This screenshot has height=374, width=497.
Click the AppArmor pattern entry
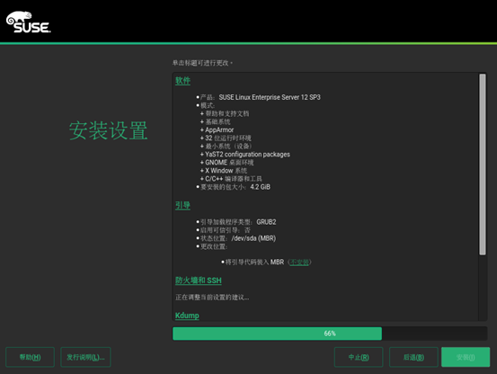[219, 130]
